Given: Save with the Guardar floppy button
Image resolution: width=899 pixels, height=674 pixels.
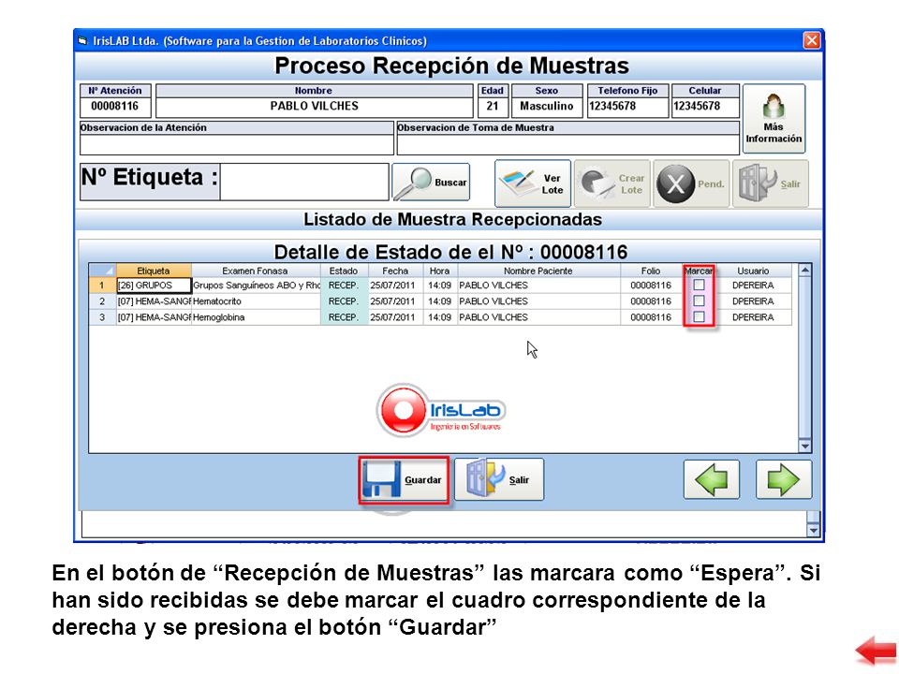Looking at the screenshot, I should (x=404, y=480).
